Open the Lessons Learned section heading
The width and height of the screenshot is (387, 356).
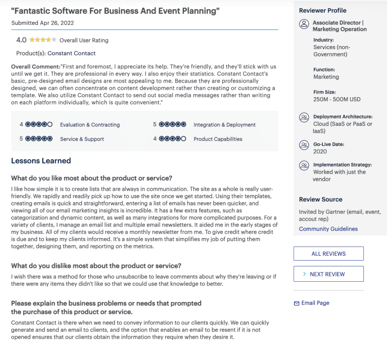[x=41, y=161]
